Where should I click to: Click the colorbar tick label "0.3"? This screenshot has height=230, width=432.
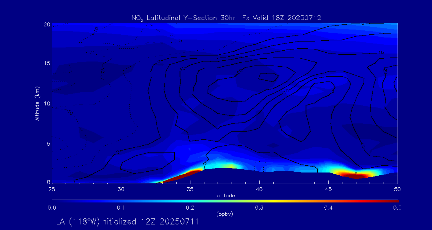[x=259, y=208]
